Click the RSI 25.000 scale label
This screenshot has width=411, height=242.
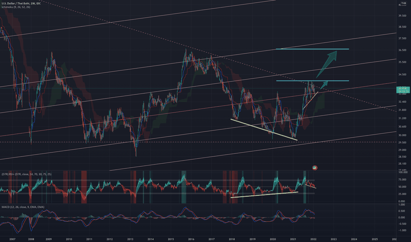tap(402, 194)
